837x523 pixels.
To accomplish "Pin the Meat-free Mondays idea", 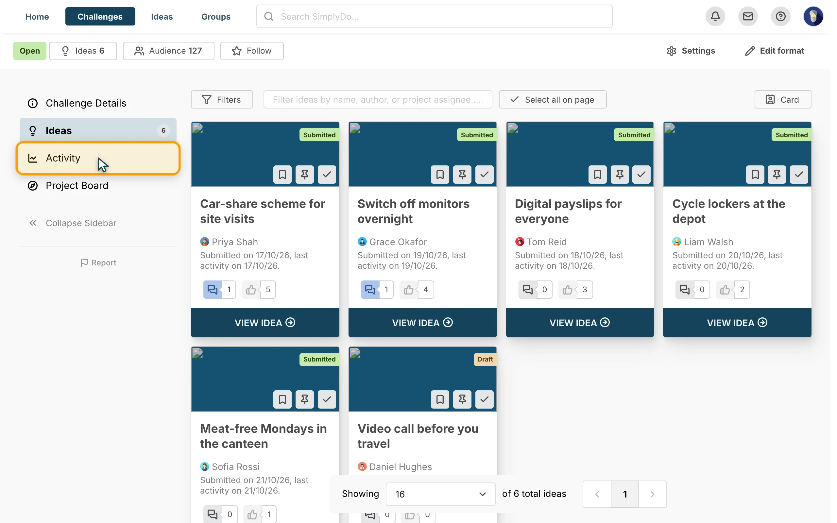I will [x=304, y=399].
